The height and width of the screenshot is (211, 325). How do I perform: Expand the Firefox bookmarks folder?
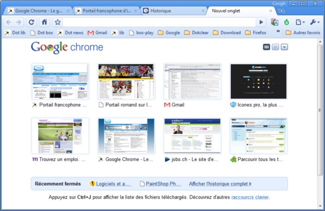tap(256, 33)
